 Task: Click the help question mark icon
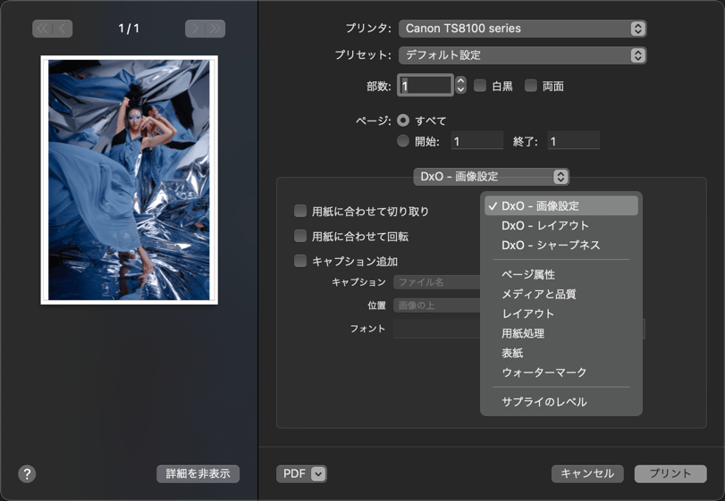coord(27,473)
